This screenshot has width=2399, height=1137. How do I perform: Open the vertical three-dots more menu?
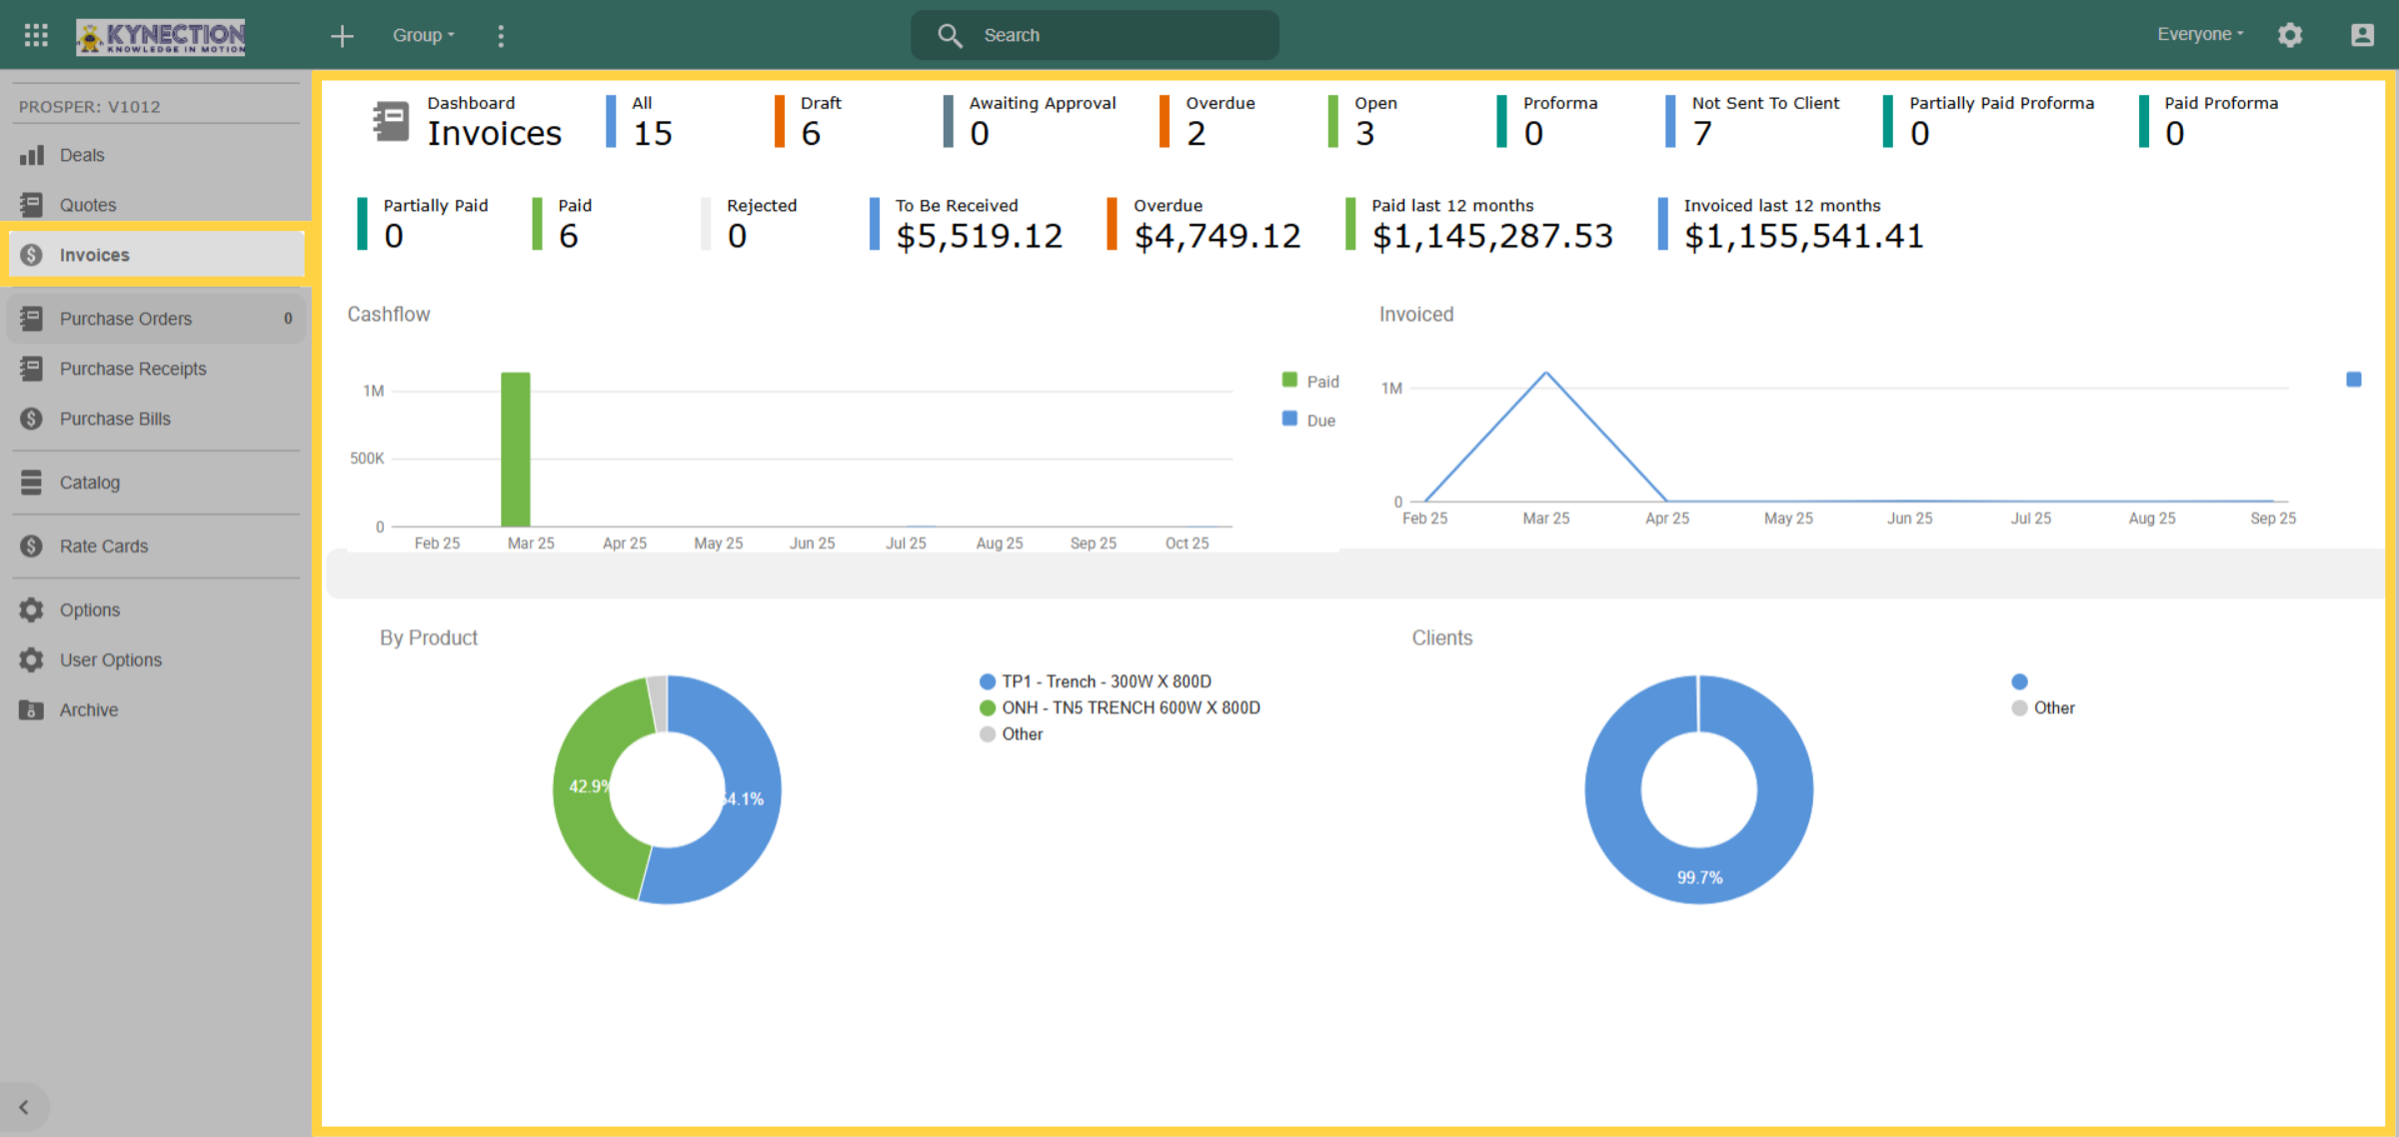point(501,36)
